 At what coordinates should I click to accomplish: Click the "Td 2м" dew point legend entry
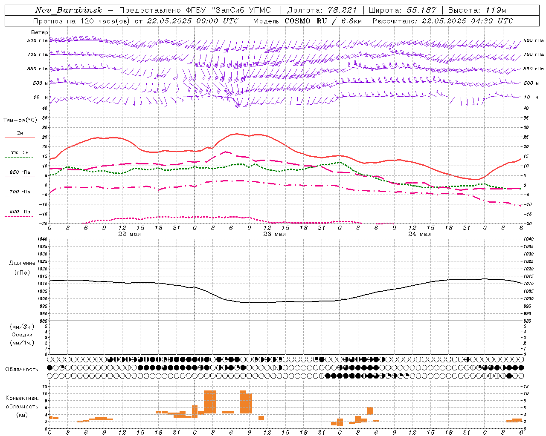20,152
